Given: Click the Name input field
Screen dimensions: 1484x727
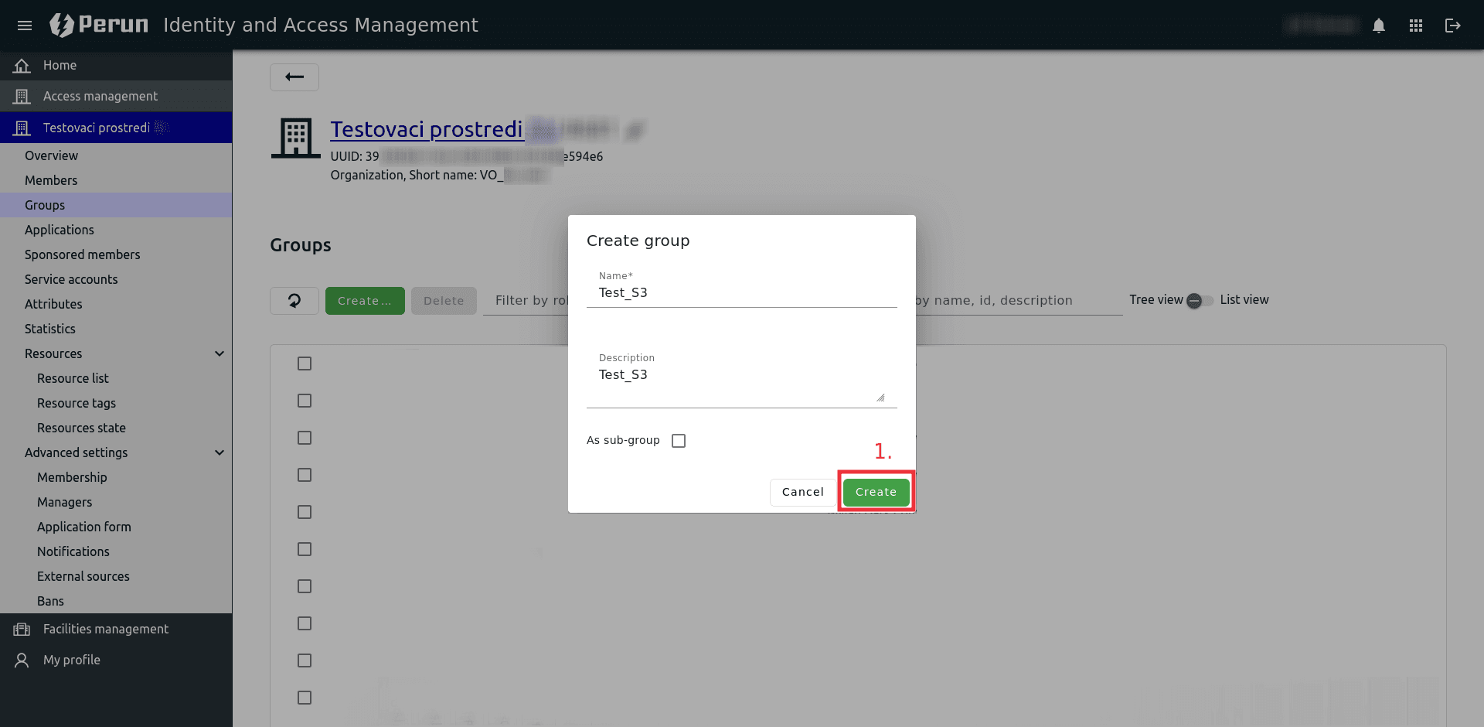Looking at the screenshot, I should 741,292.
